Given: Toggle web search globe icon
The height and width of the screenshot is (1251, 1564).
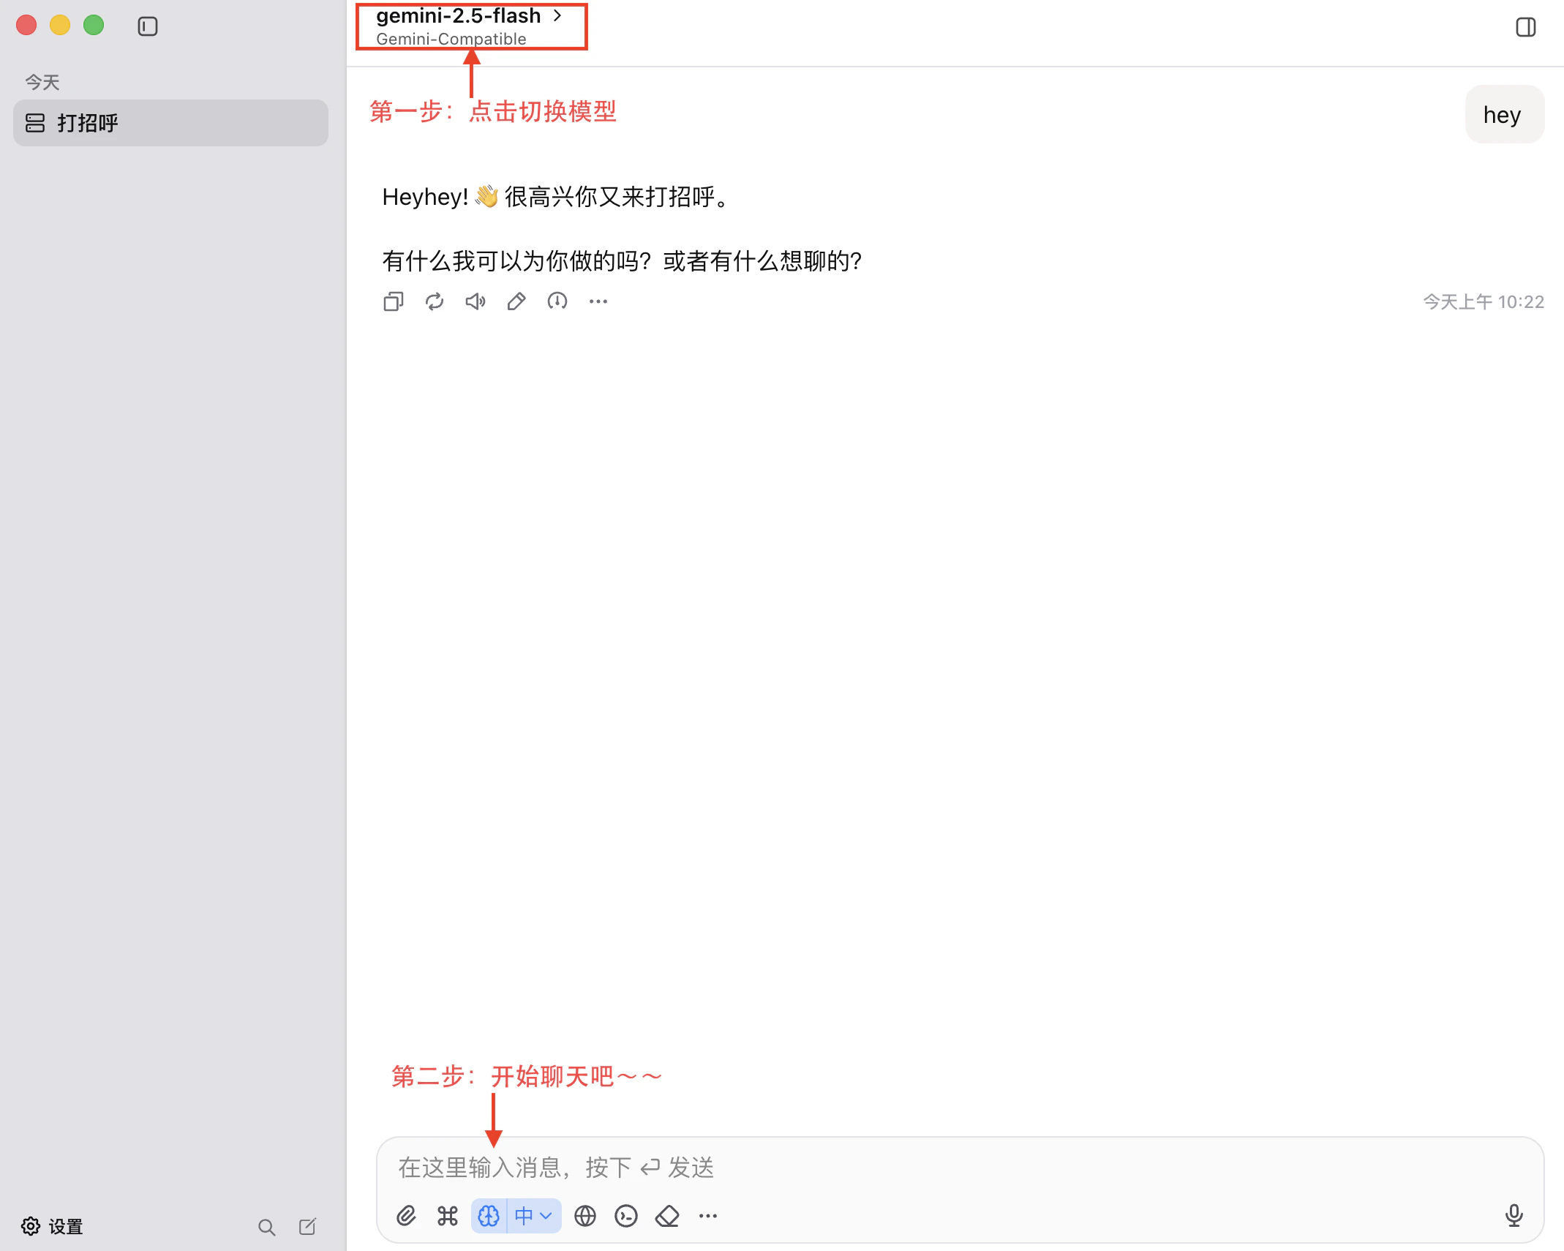Looking at the screenshot, I should (585, 1216).
